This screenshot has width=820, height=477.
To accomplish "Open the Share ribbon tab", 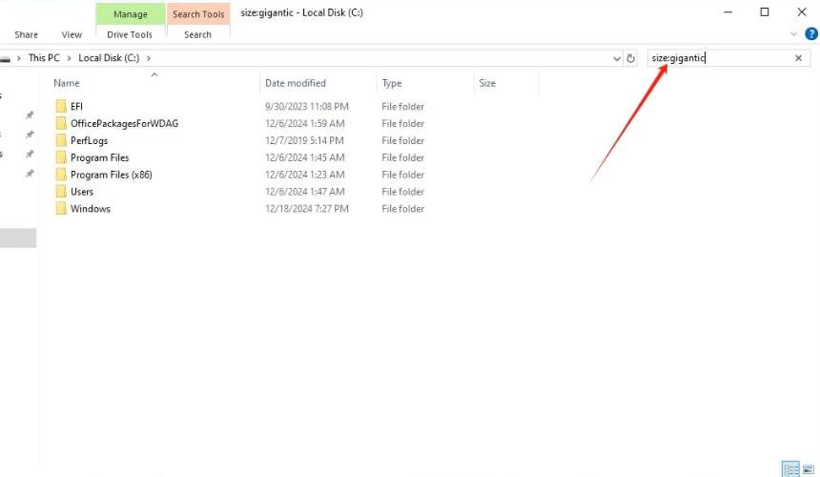I will [27, 35].
